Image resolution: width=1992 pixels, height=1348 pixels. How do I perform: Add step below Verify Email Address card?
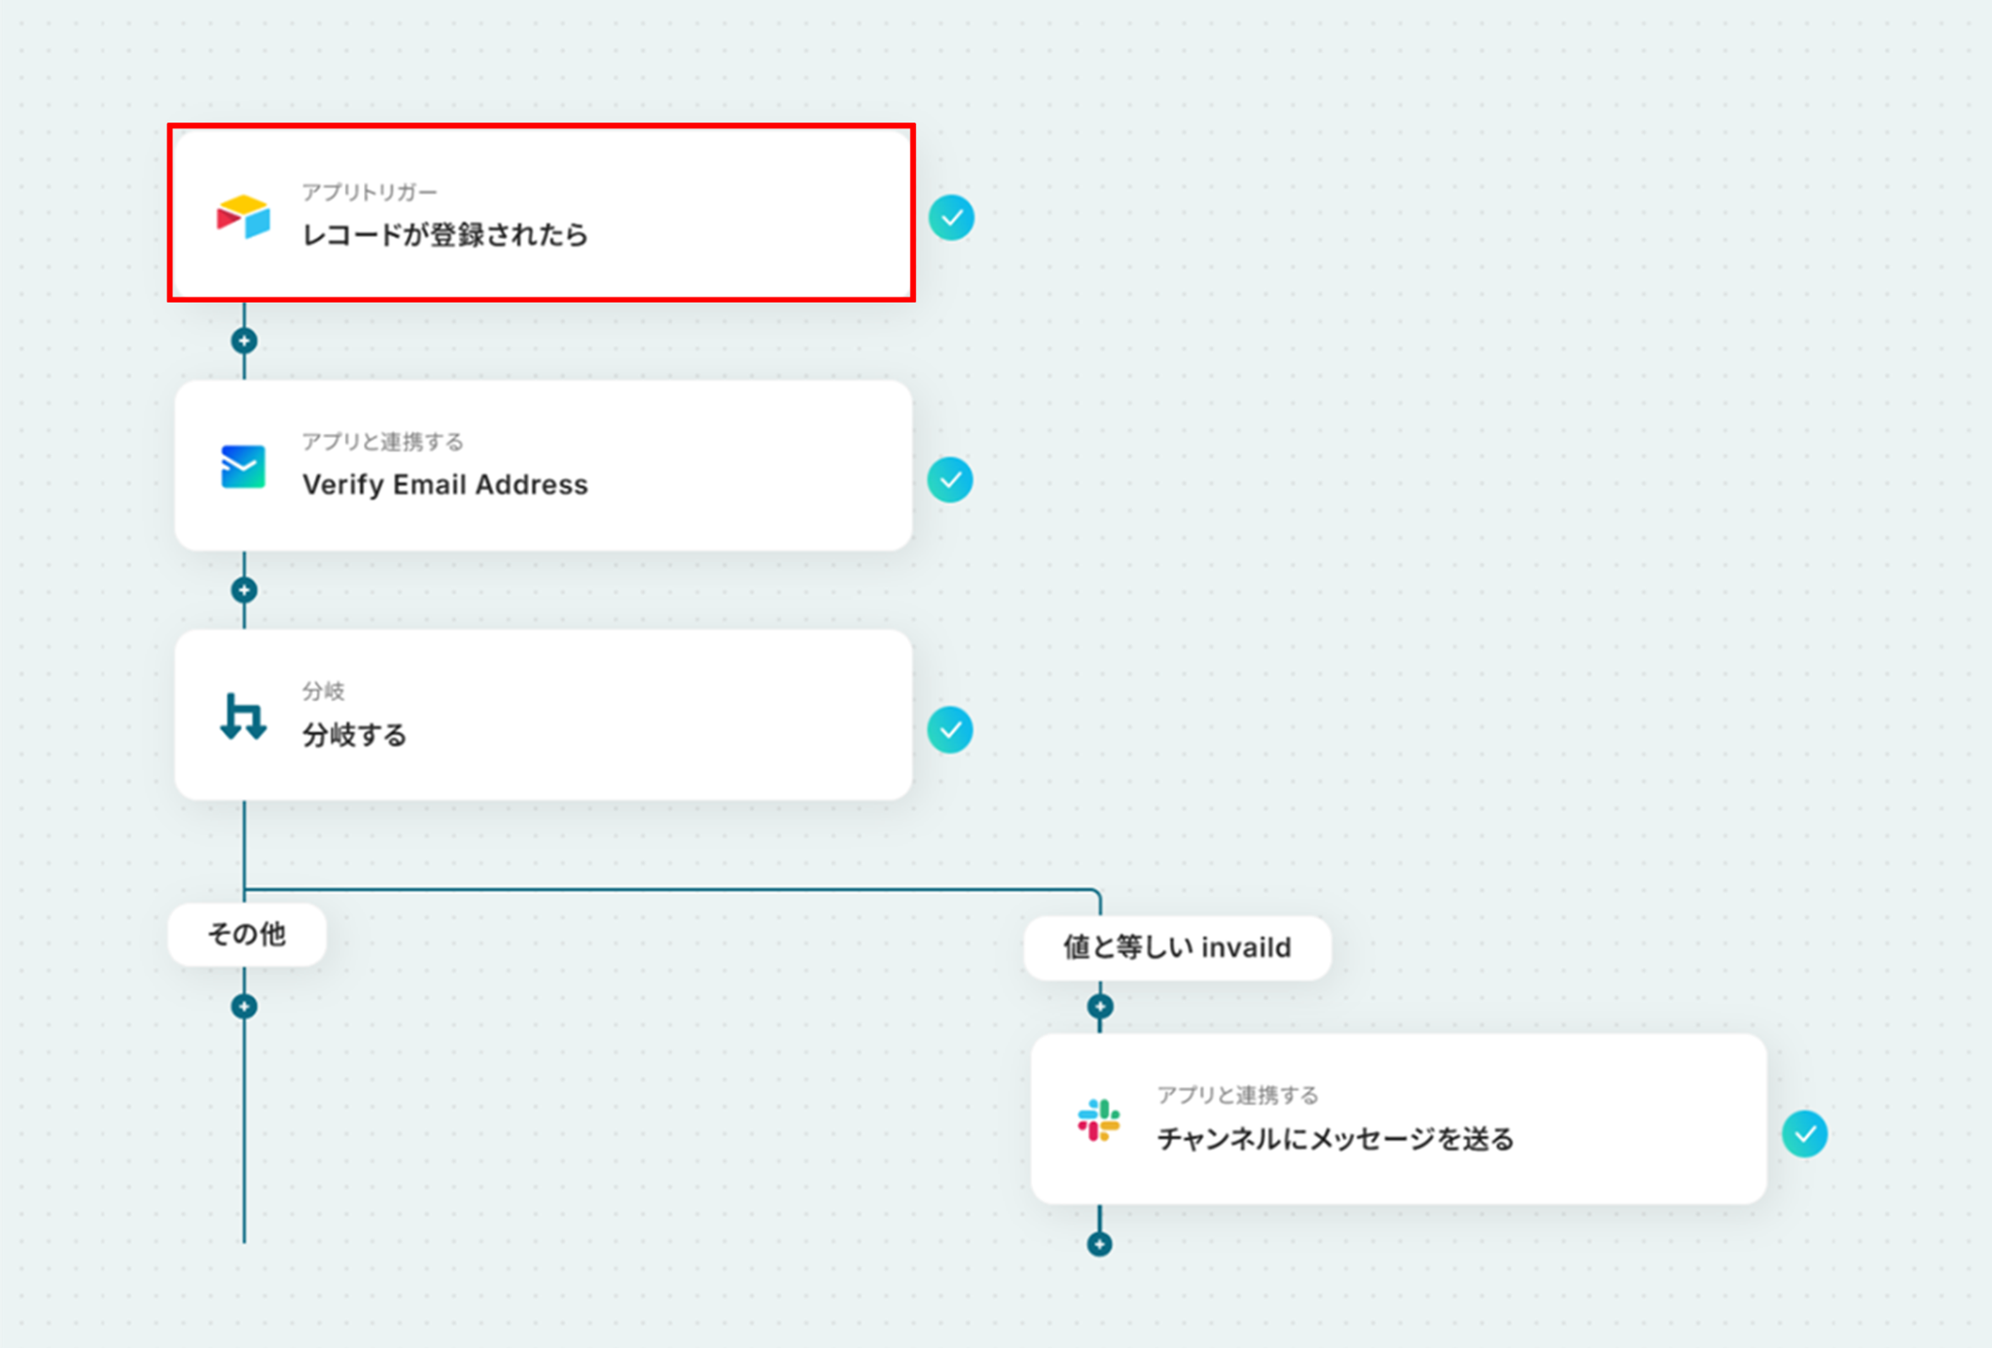pyautogui.click(x=244, y=590)
